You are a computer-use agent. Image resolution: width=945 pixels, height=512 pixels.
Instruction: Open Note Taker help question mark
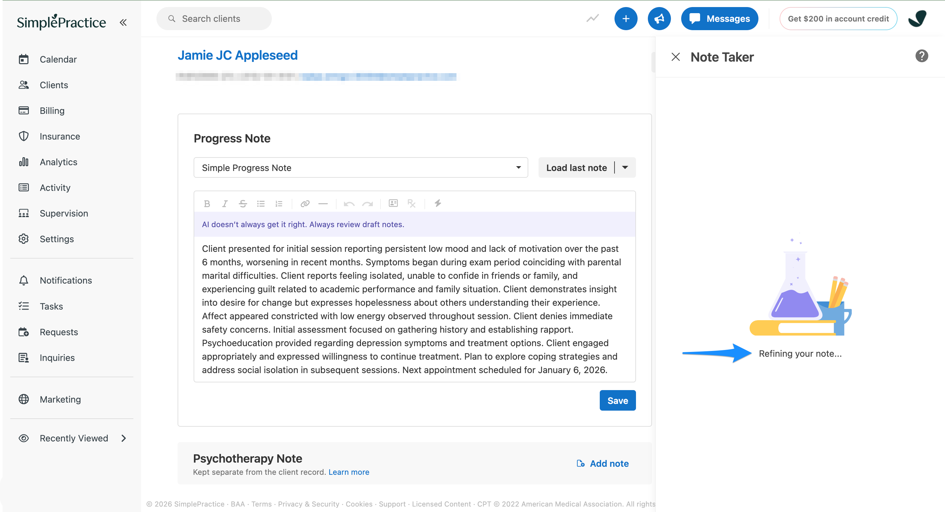[x=922, y=56]
